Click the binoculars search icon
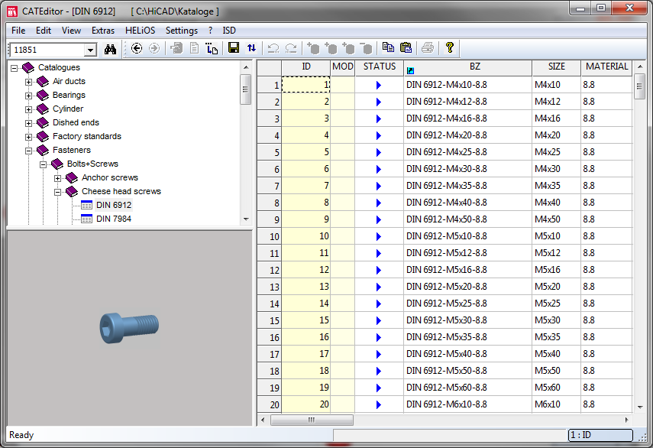The image size is (653, 448). pos(110,48)
